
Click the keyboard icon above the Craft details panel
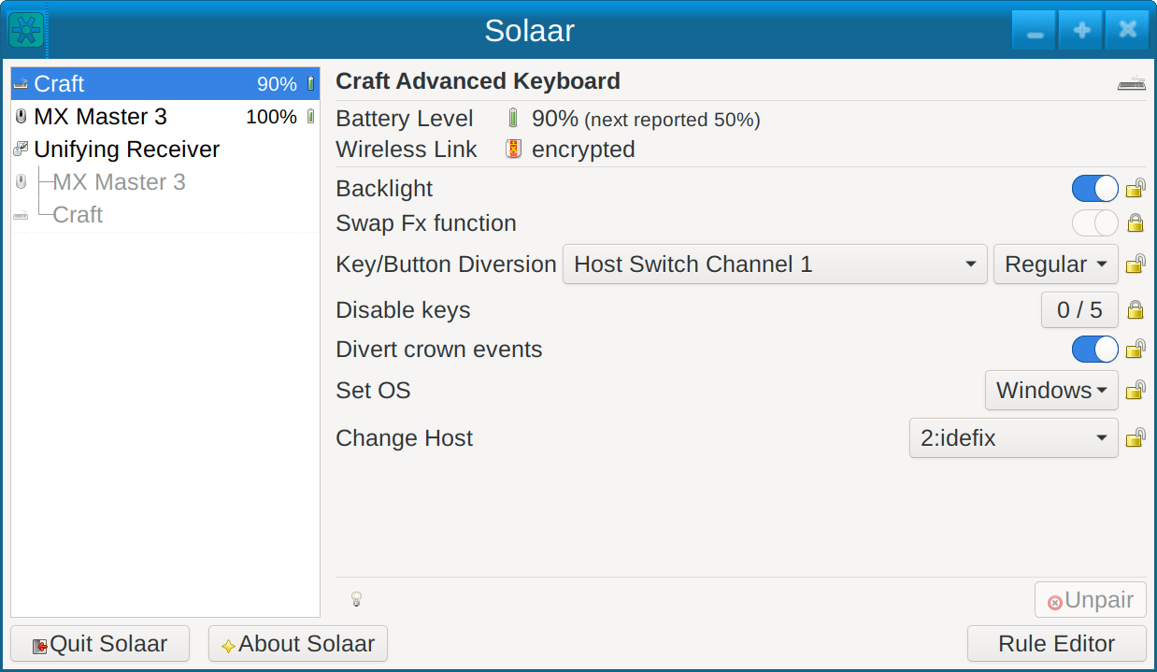click(x=1131, y=82)
